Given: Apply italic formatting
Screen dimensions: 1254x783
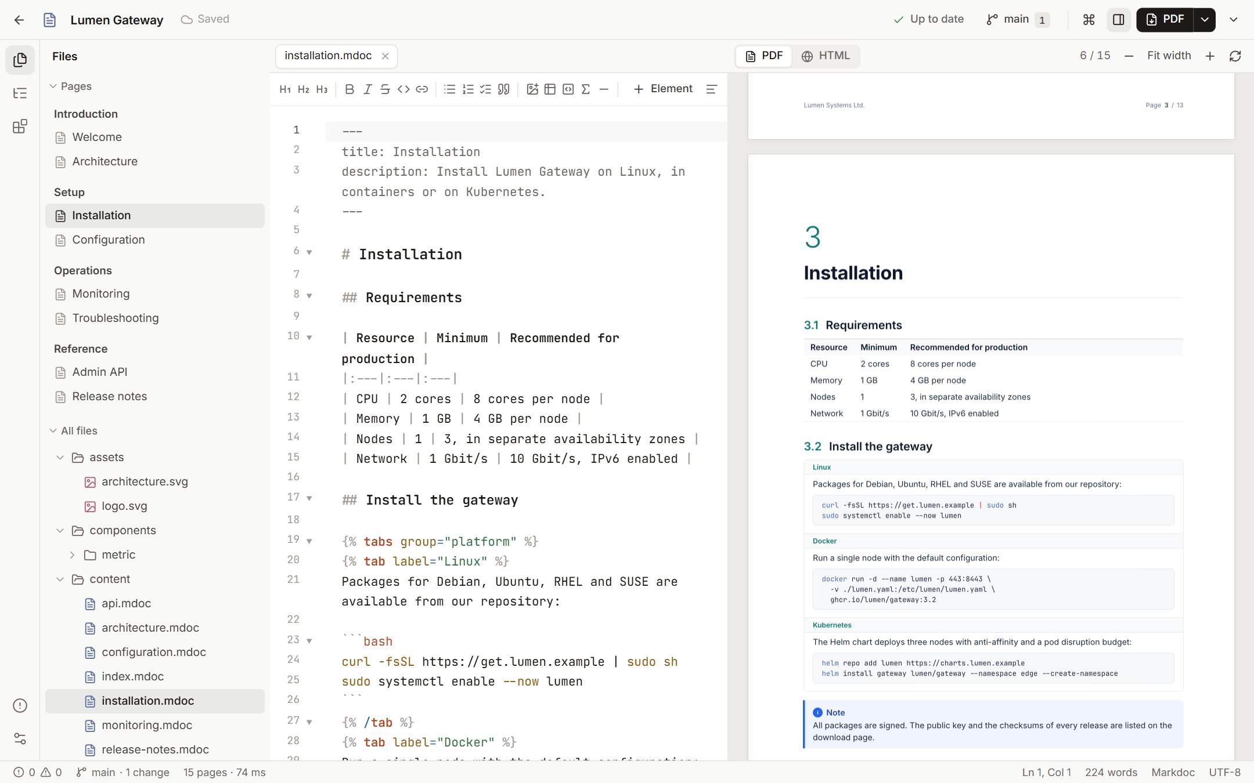Looking at the screenshot, I should tap(367, 89).
